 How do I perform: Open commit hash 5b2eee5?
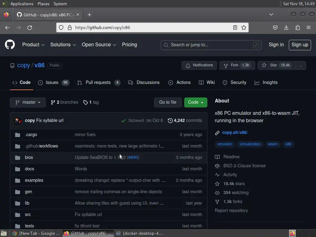[136, 121]
